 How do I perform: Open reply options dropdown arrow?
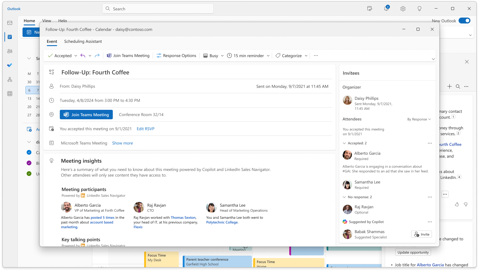90,55
